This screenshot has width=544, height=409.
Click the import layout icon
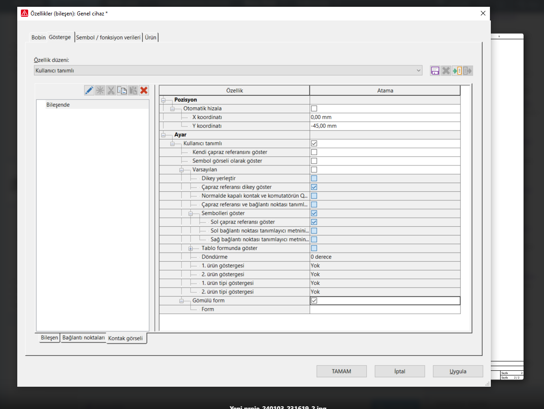(457, 71)
